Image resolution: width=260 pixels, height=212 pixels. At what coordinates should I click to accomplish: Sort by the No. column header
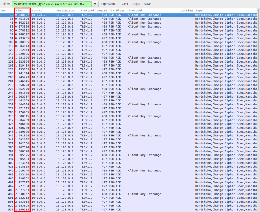coord(7,10)
